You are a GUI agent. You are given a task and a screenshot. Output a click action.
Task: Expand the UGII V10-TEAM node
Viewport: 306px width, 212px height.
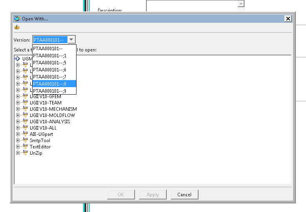pos(18,103)
